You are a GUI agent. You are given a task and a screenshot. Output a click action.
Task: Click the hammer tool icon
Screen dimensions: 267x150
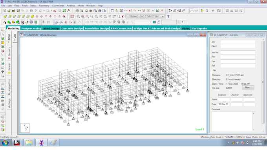[x=68, y=11]
